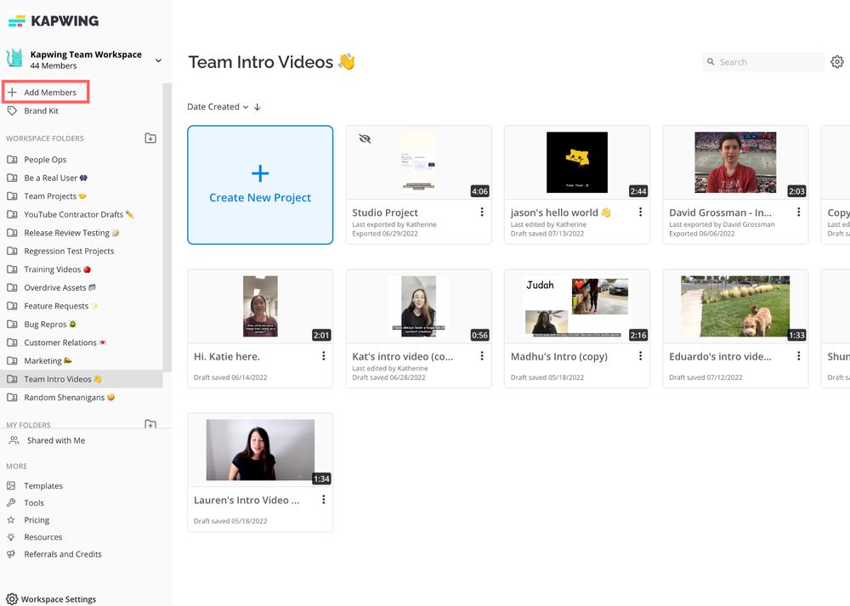Open the Studio Project options menu
This screenshot has width=850, height=606.
[482, 212]
